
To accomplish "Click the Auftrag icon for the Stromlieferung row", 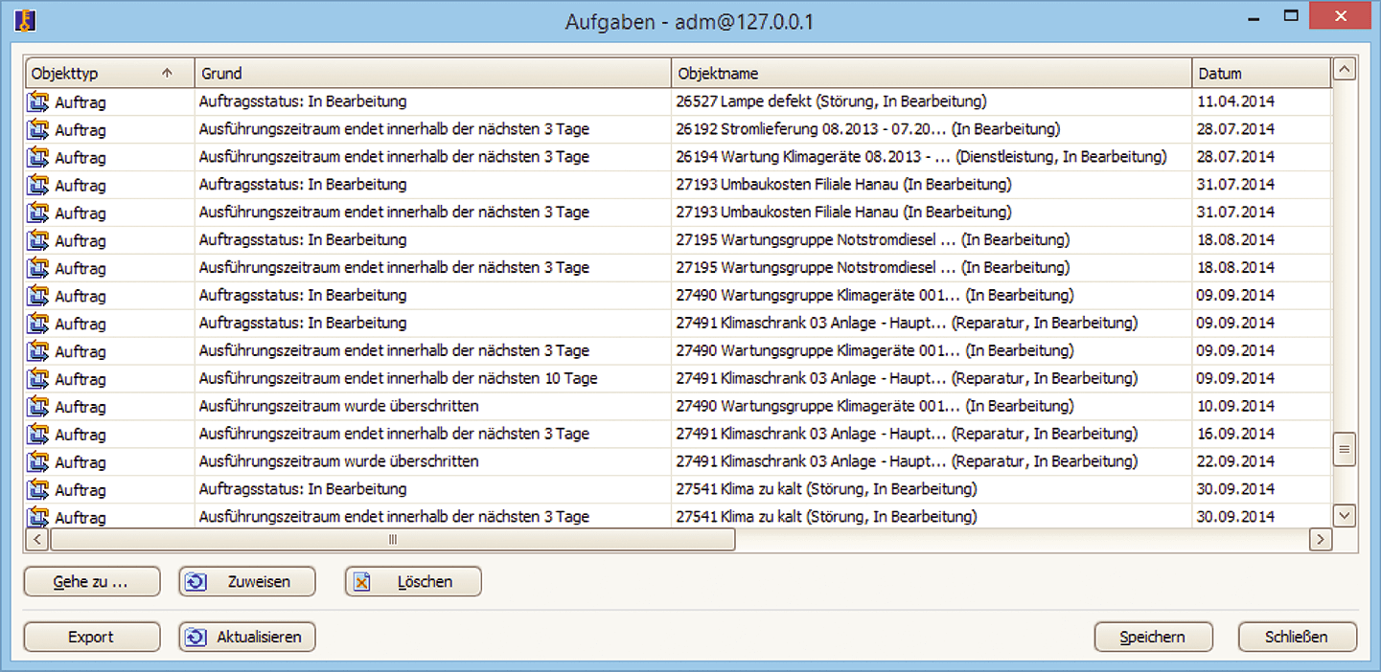I will (38, 129).
